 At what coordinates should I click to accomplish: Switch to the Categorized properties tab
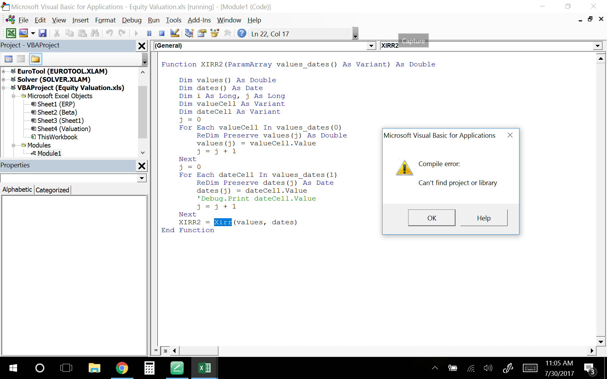coord(52,190)
